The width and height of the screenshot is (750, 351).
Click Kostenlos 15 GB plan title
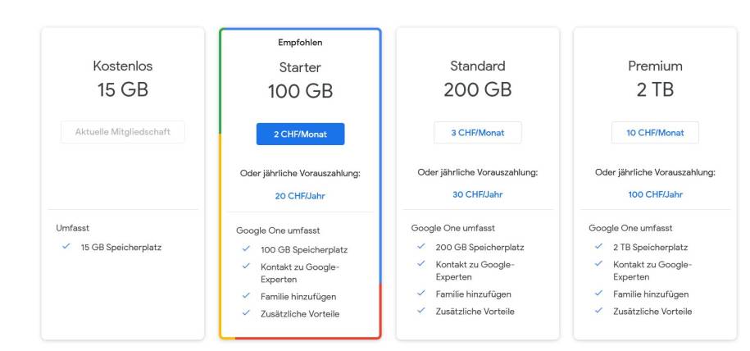[x=123, y=66]
